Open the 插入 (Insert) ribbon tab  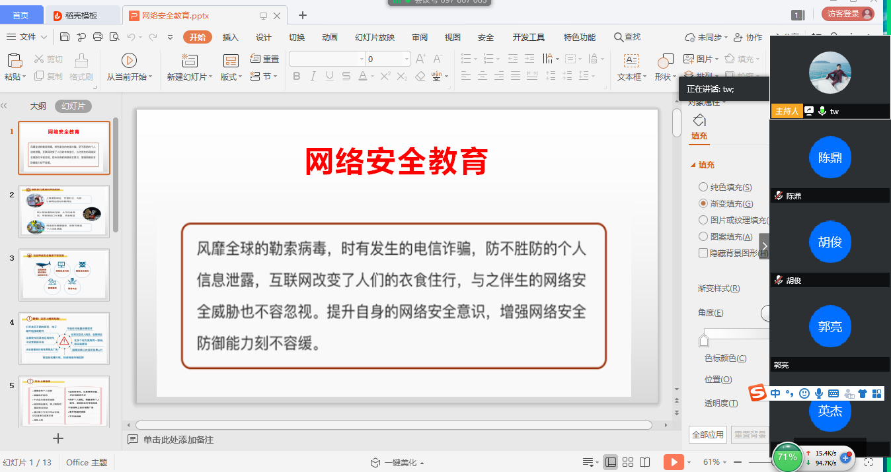[x=230, y=37]
